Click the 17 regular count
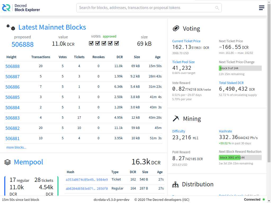 pyautogui.click(x=19, y=180)
